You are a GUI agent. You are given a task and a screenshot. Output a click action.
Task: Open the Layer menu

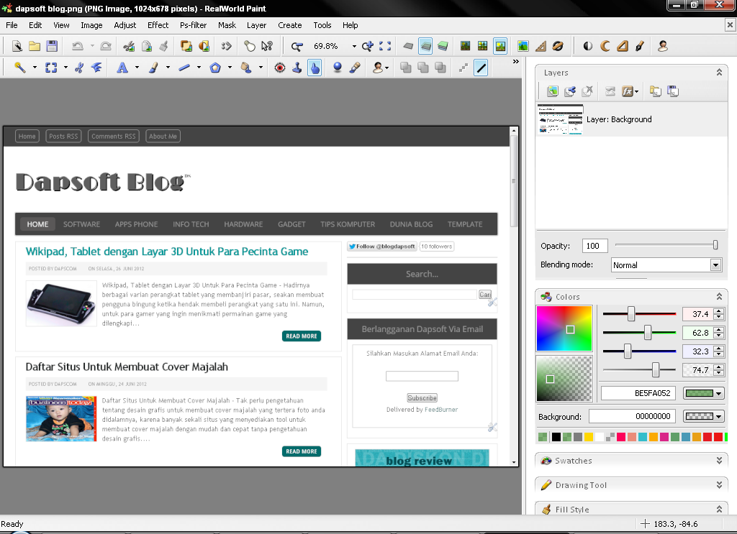tap(257, 25)
